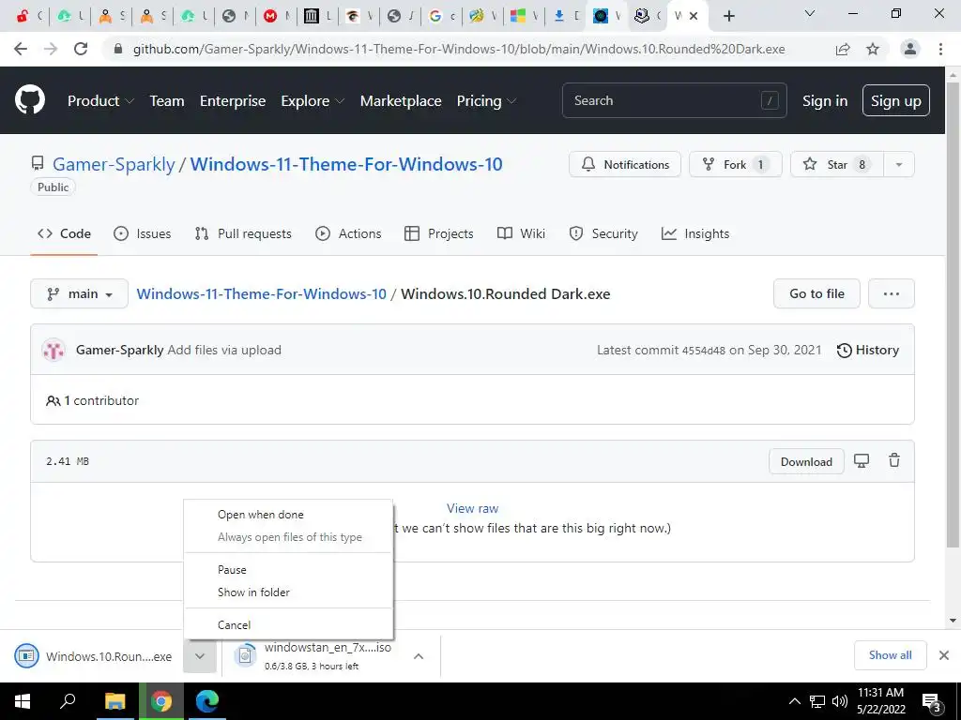Show hidden tray icons chevron
Viewport: 961px width, 720px height.
[794, 701]
